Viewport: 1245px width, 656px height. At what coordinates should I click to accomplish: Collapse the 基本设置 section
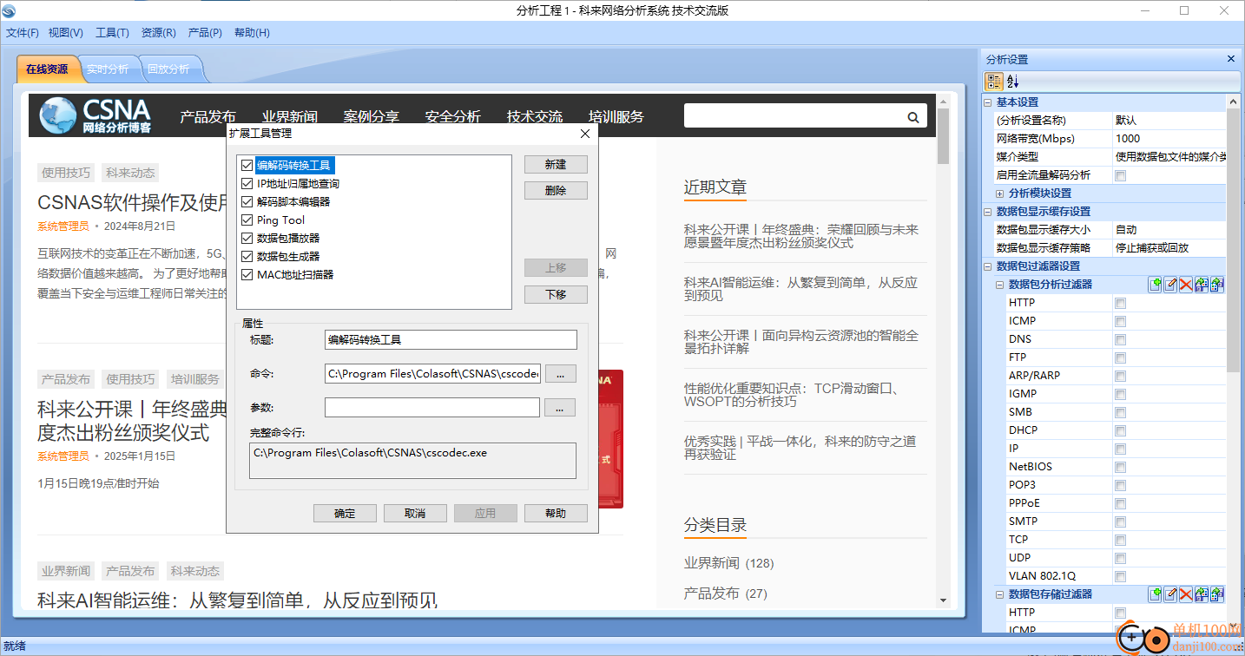[988, 102]
